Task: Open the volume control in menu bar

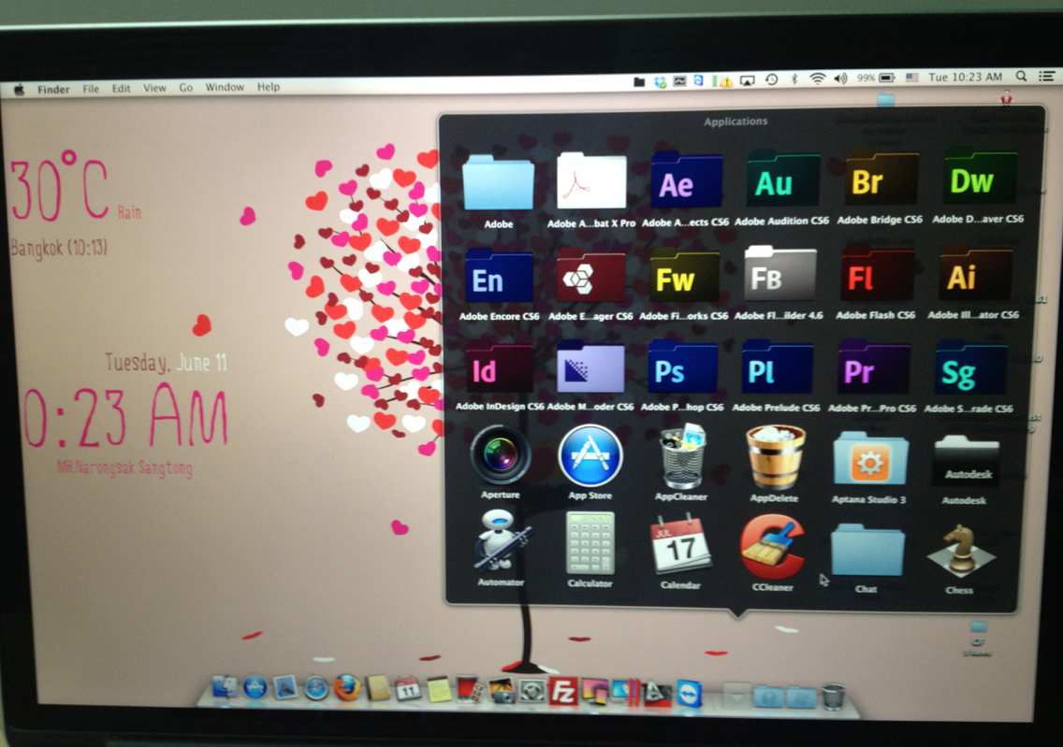Action: (839, 79)
